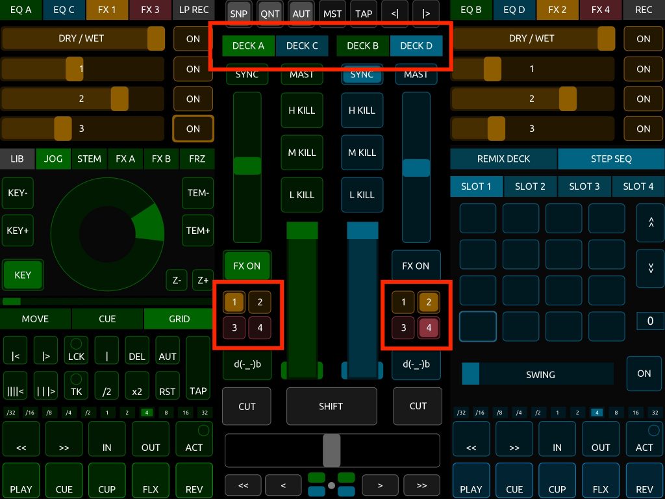Viewport: 665px width, 499px height.
Task: Select the GRID mode tab
Action: coord(179,319)
